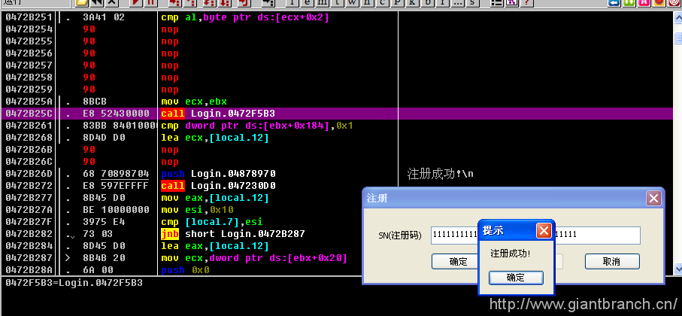
Task: Select lea eax,[local.12] at 0472B284
Action: (215, 246)
